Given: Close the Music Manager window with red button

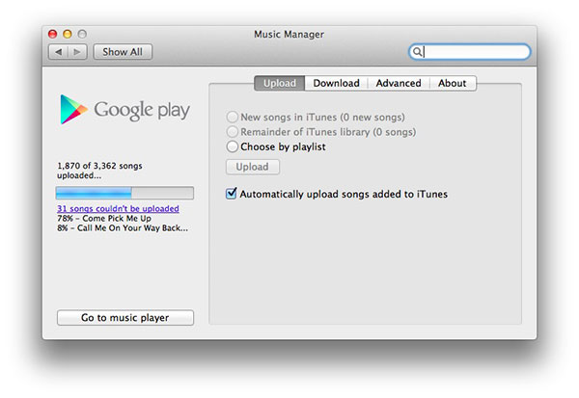Looking at the screenshot, I should [x=52, y=34].
